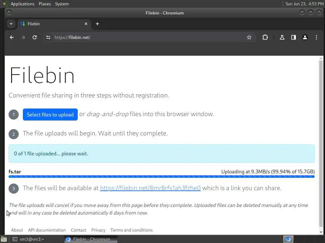
Task: Go back to the previous page
Action: (12, 37)
